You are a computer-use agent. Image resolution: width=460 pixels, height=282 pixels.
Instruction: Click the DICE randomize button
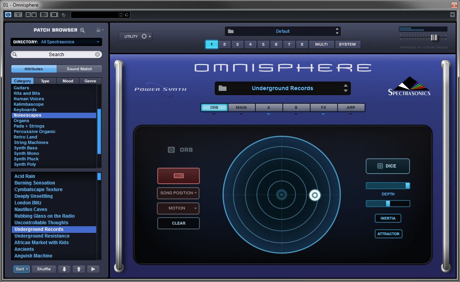[388, 166]
